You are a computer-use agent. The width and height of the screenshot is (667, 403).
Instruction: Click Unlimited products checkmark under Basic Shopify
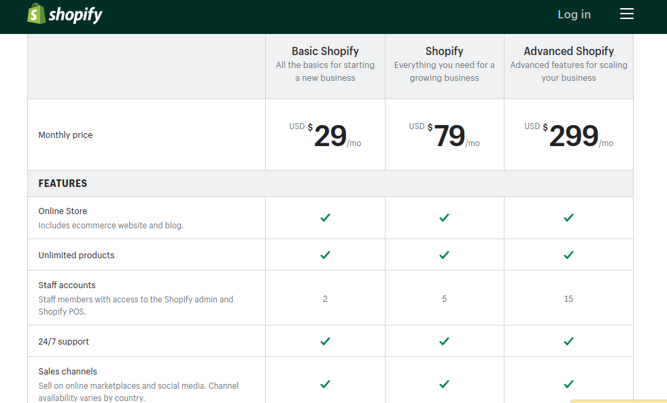pos(325,255)
